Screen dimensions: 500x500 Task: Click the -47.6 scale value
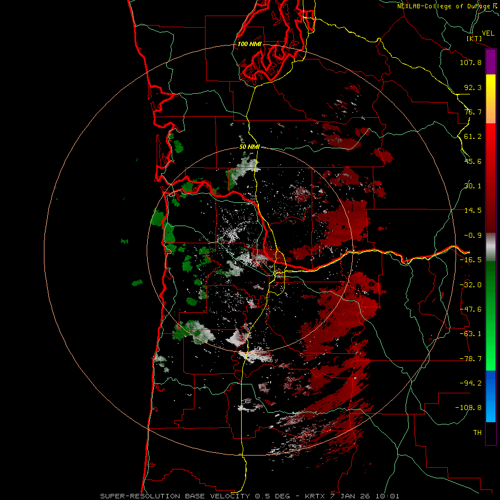coord(471,309)
